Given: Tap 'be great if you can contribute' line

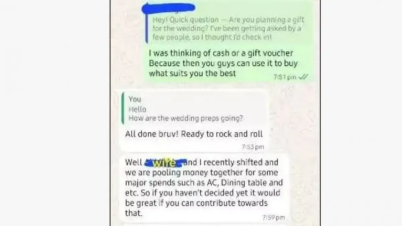Looking at the screenshot, I should [x=196, y=203].
